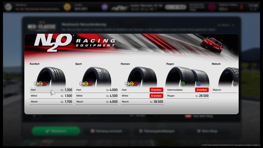Viewport: 263px width, 148px height.
Task: Open the purchased Rennen Mittel tyre row
Action: click(x=142, y=96)
